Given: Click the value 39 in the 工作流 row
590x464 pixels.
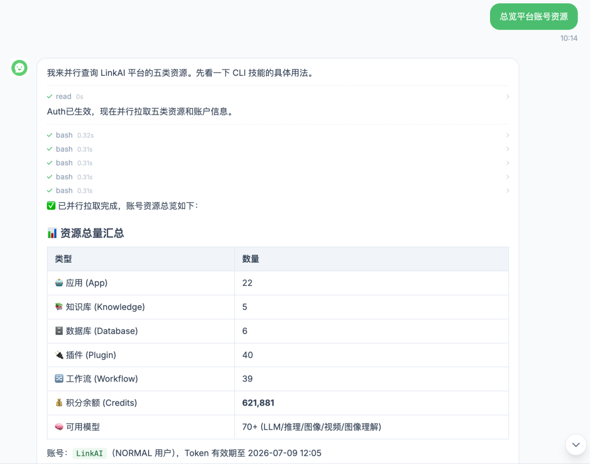Looking at the screenshot, I should tap(247, 379).
